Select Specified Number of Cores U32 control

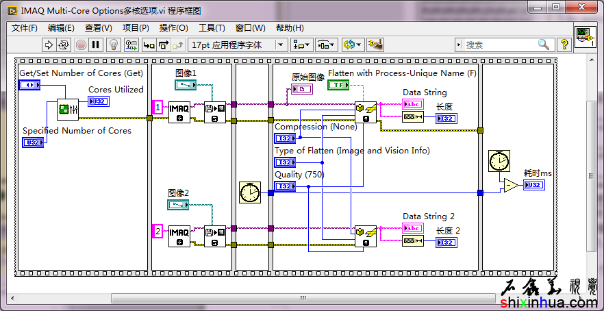(33, 142)
